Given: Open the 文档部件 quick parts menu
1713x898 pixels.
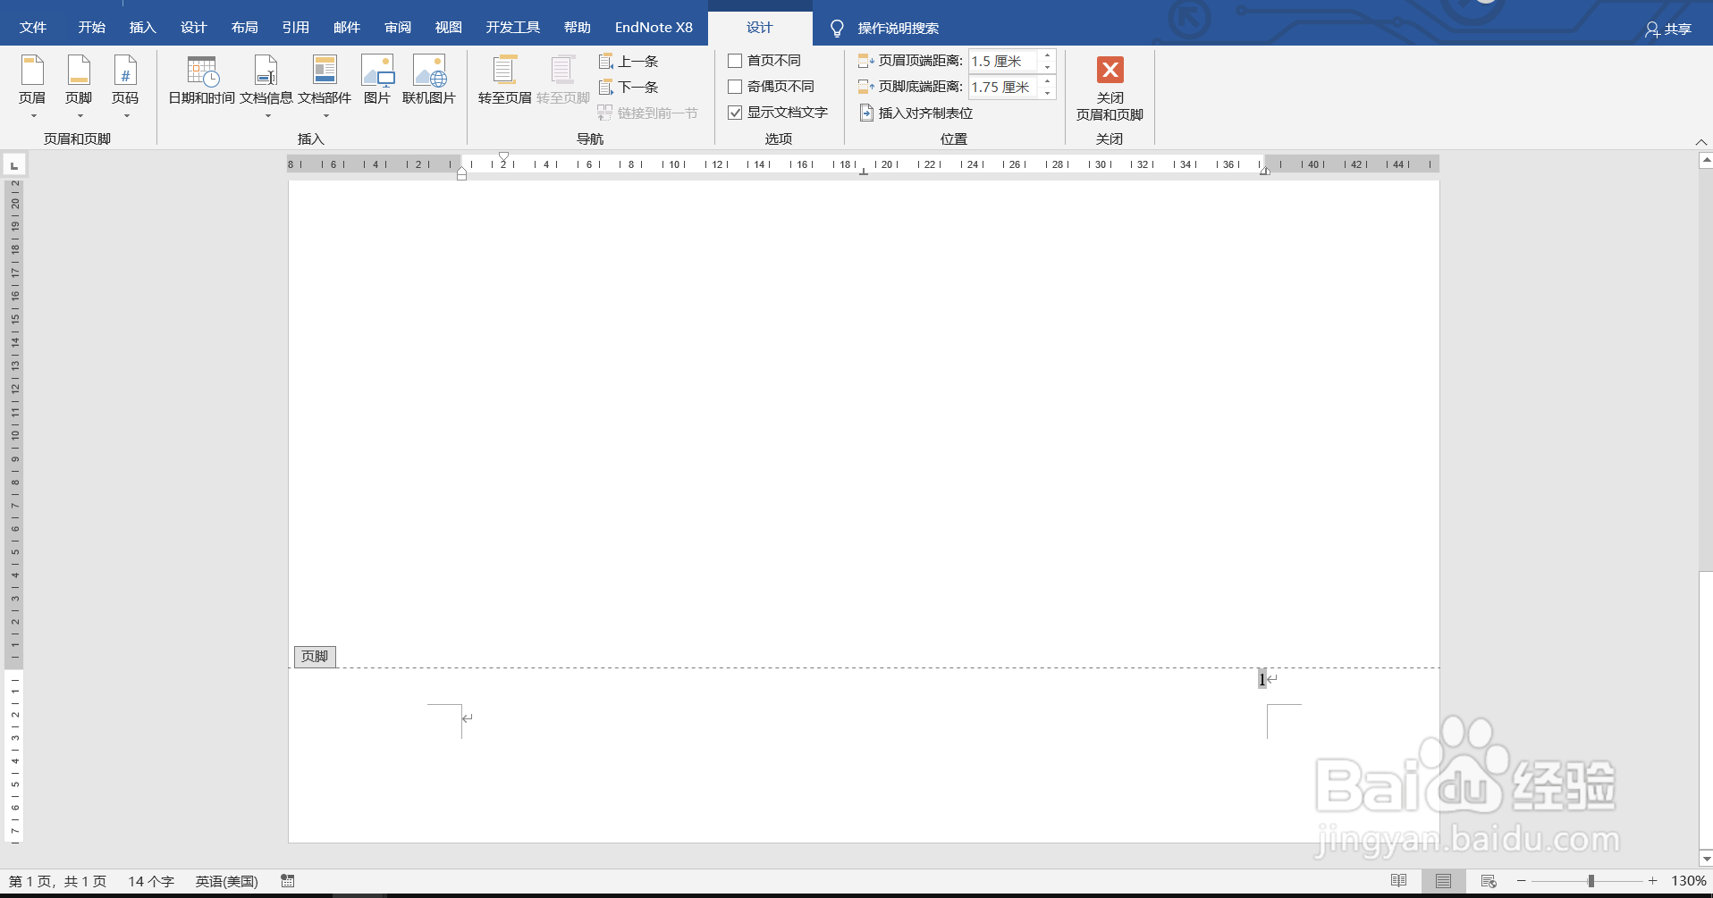Looking at the screenshot, I should click(x=325, y=87).
